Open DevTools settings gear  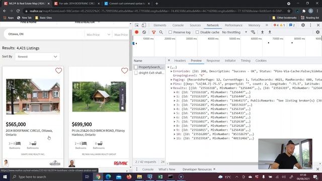point(303,25)
